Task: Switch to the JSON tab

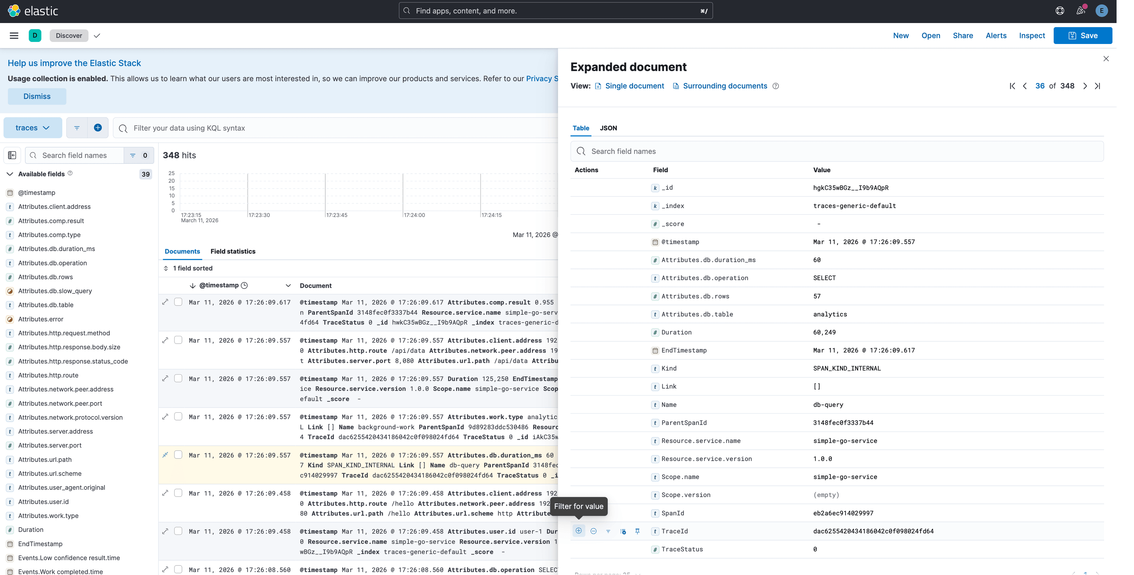Action: 608,128
